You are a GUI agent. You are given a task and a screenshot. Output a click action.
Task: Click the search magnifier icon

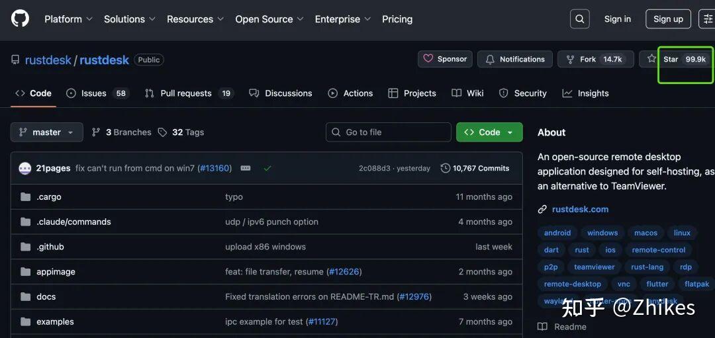pyautogui.click(x=579, y=19)
